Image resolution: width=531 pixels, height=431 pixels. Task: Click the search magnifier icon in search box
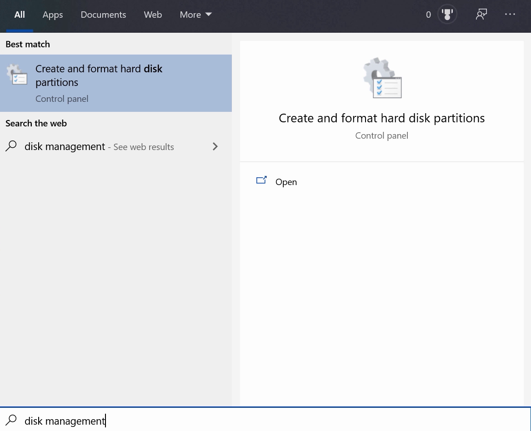[x=11, y=421]
